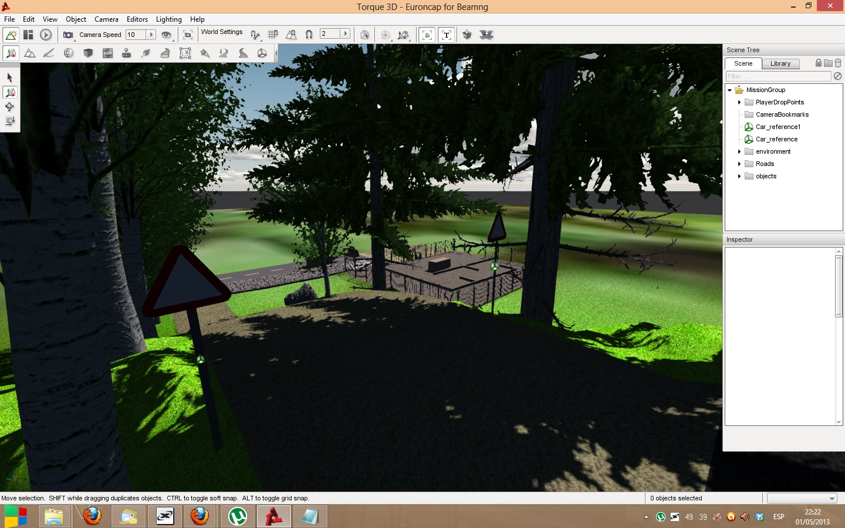
Task: Expand the objects folder
Action: tap(739, 176)
